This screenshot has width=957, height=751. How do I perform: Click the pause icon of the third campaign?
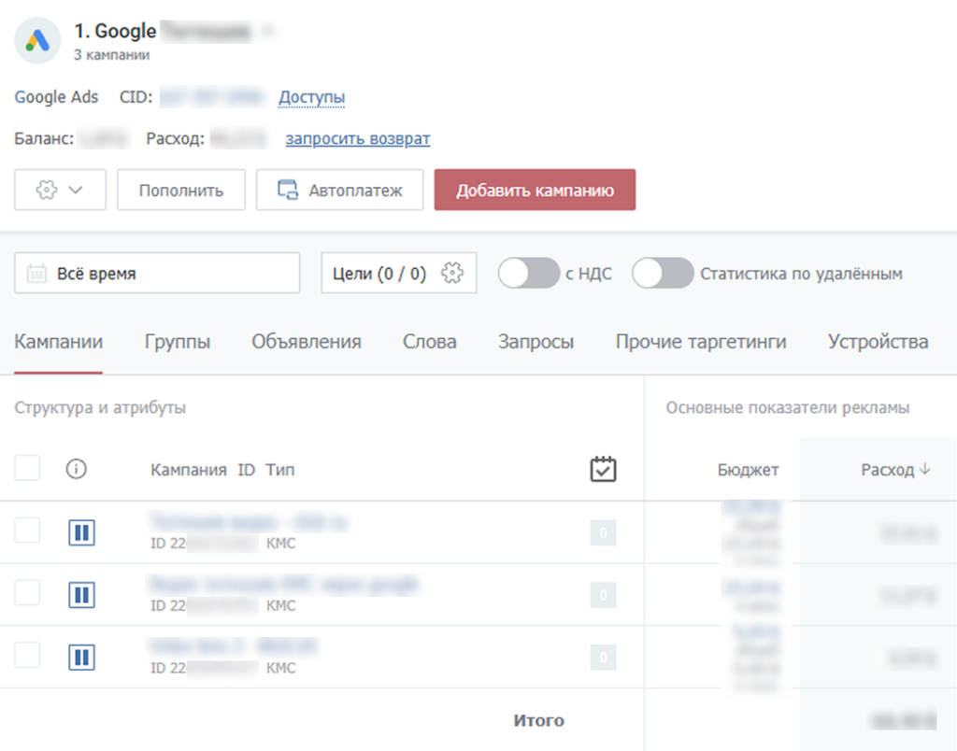pos(81,658)
